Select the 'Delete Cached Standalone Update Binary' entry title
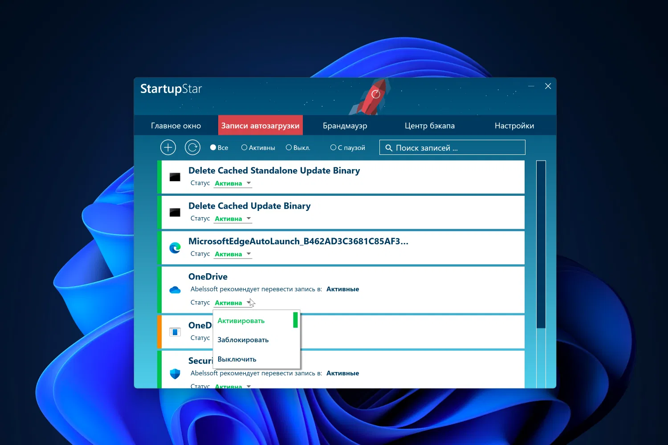 pos(274,171)
